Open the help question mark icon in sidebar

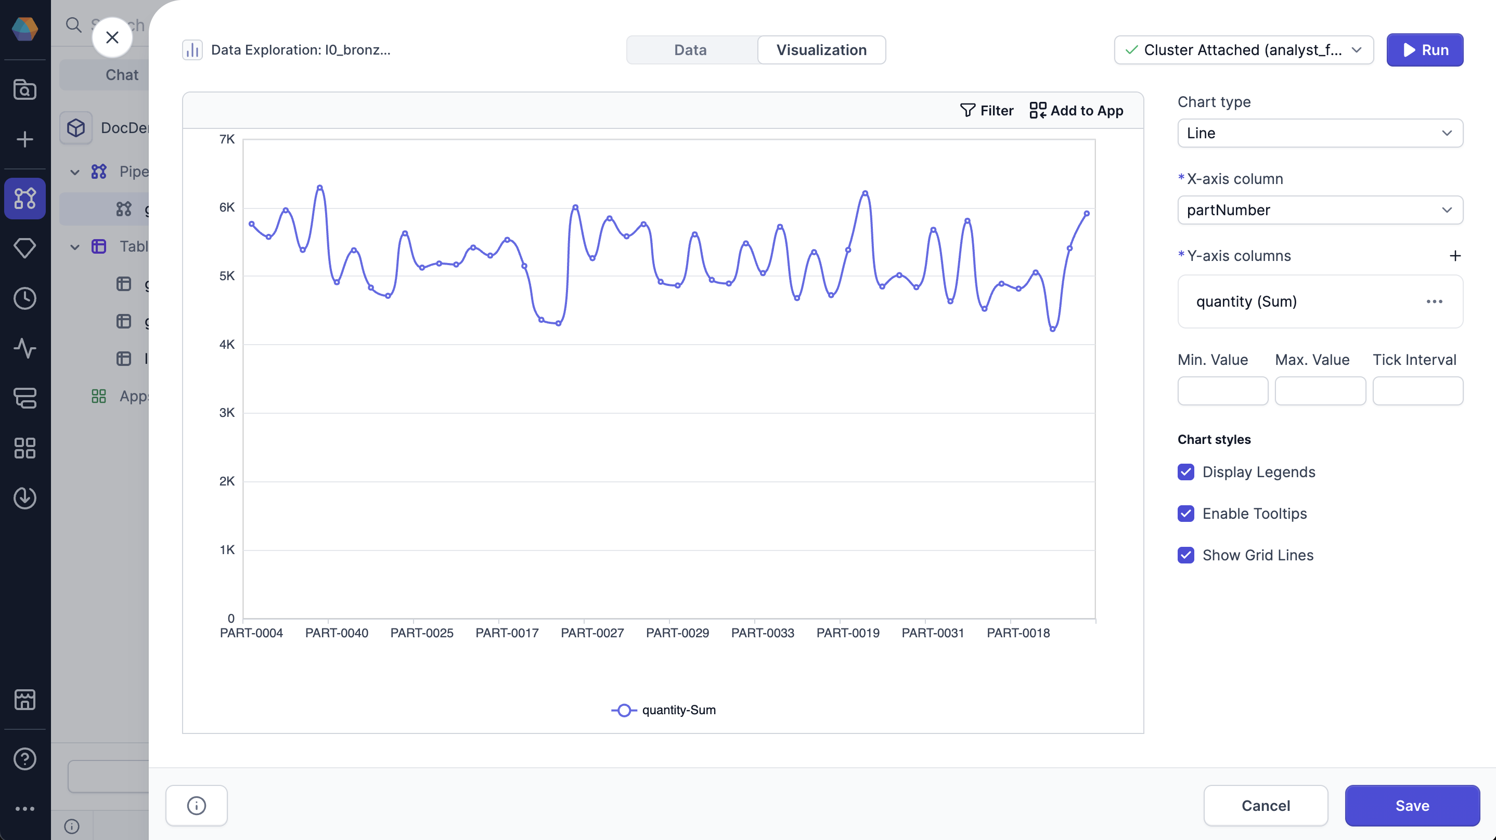[25, 759]
